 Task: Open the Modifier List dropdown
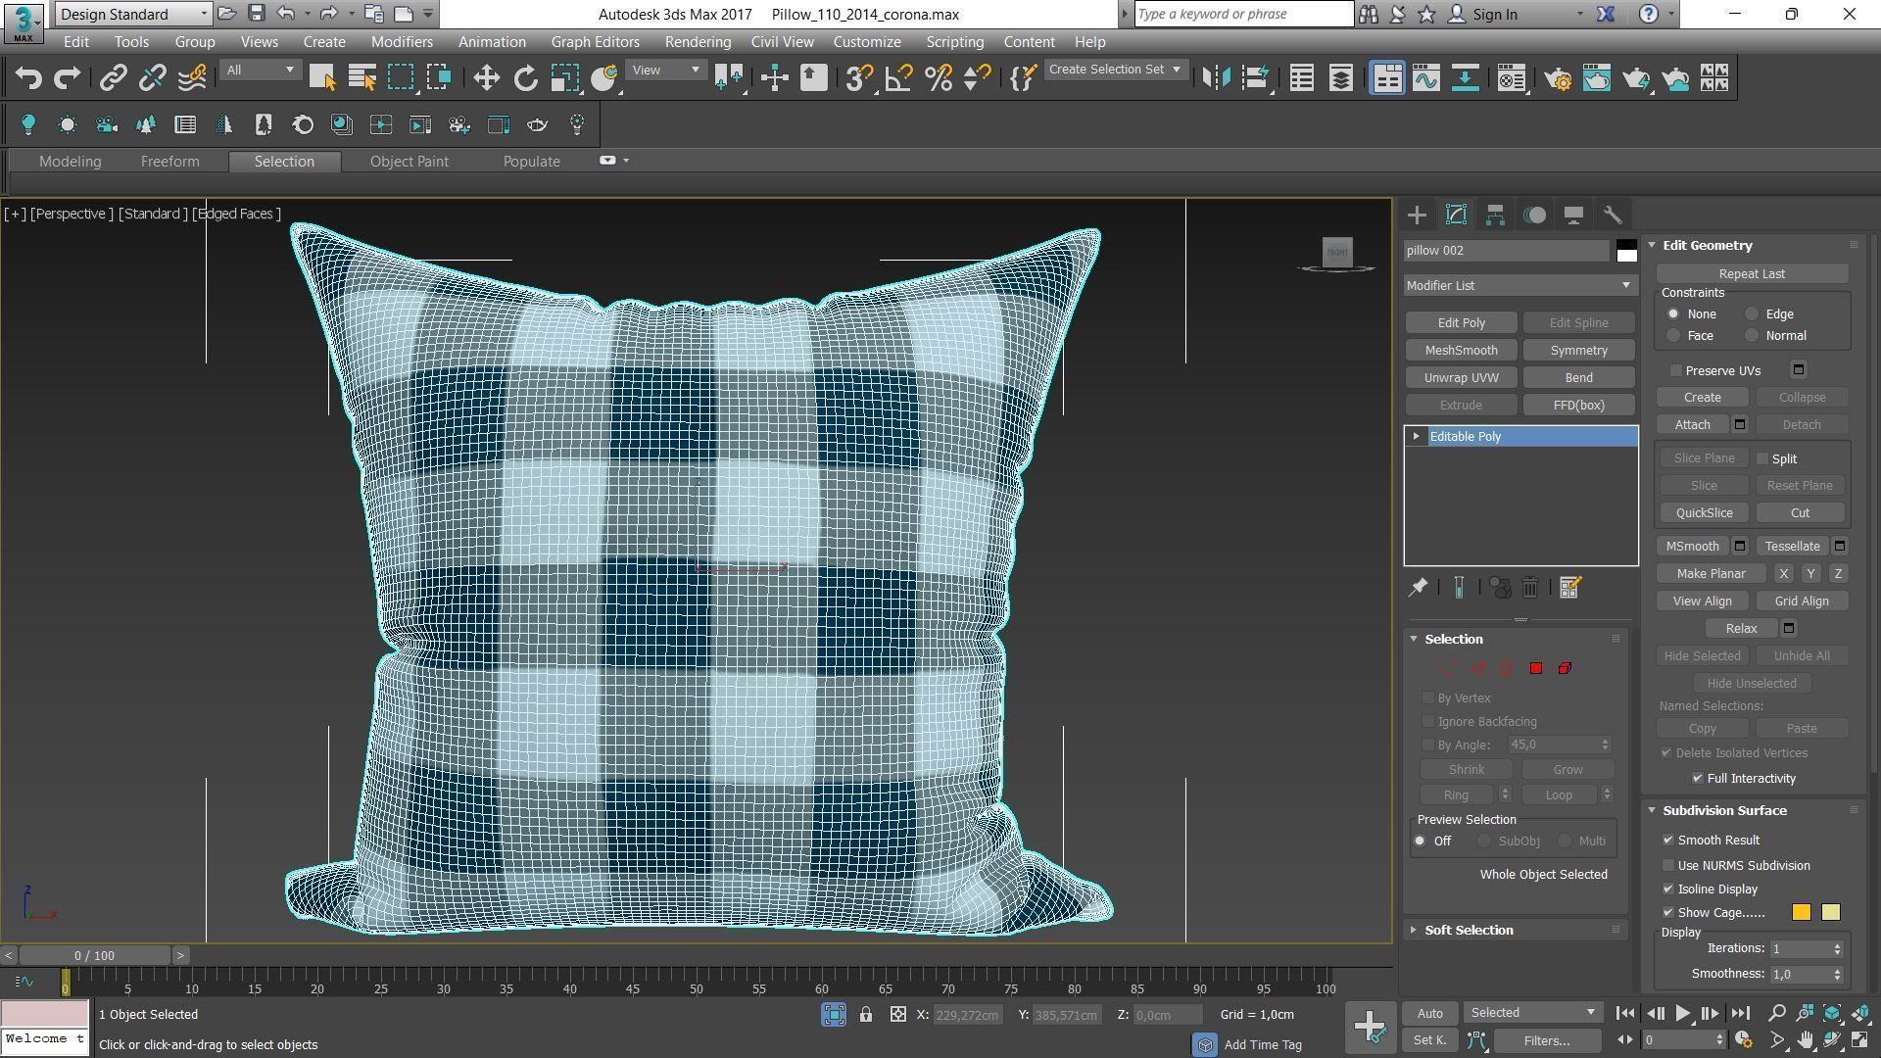pos(1519,286)
